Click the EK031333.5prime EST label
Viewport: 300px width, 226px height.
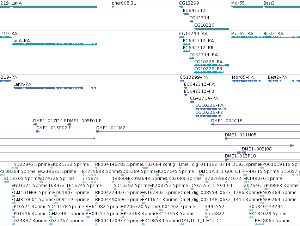click(x=70, y=164)
